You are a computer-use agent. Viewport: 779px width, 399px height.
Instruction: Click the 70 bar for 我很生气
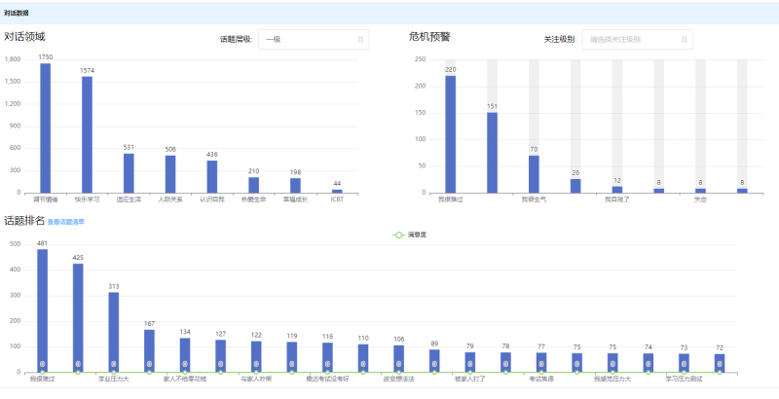pyautogui.click(x=534, y=174)
